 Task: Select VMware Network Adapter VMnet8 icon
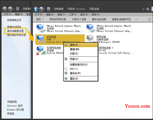tap(91, 28)
